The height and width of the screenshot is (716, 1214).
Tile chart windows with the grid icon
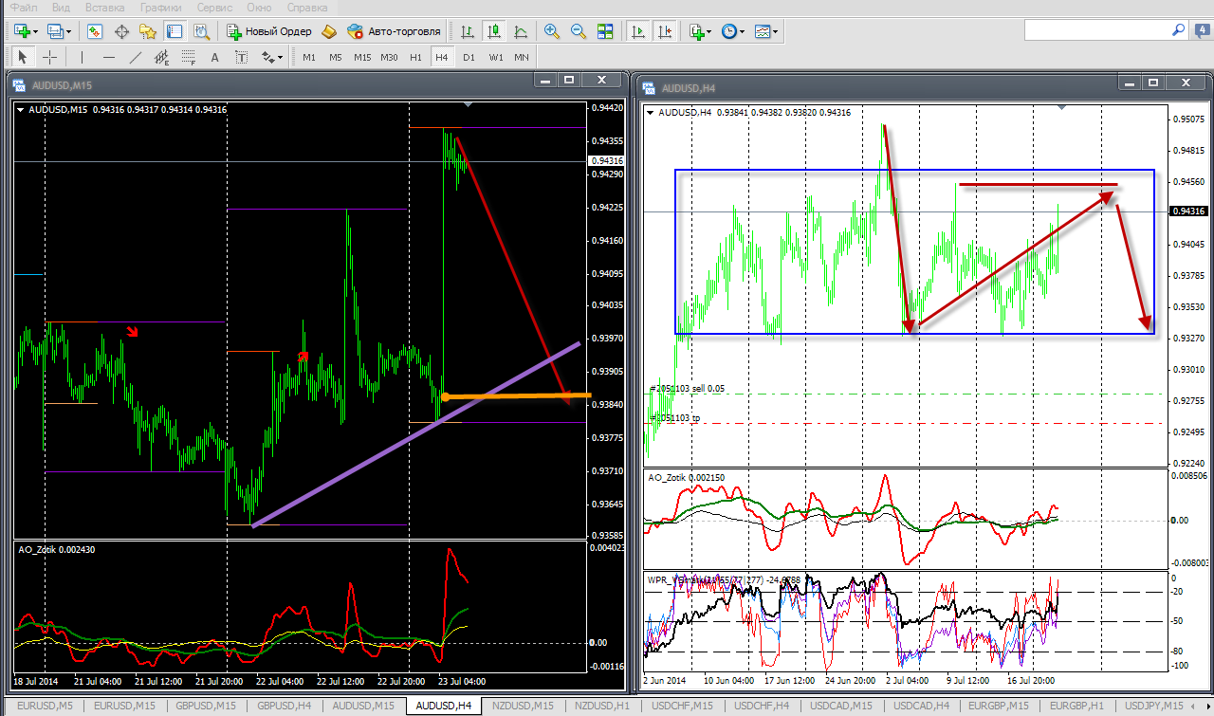[605, 31]
